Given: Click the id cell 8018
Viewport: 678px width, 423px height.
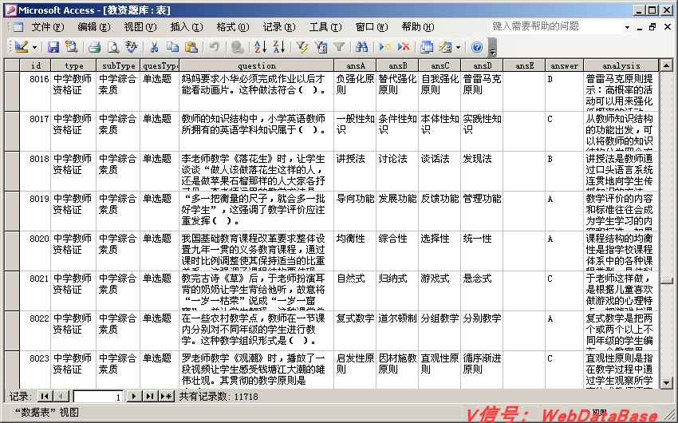Looking at the screenshot, I should pos(35,172).
